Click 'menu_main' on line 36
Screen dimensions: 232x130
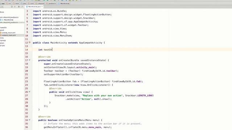click(95, 127)
